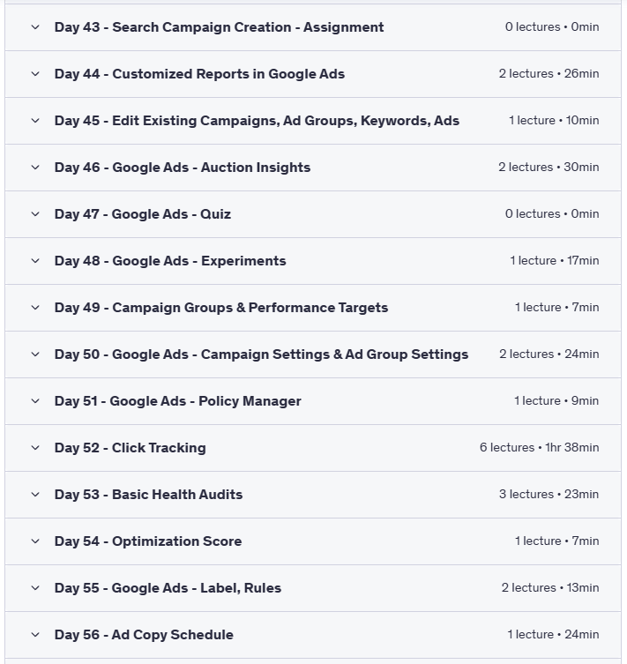
Task: Click Day 56 chevron arrow
Action: pos(35,635)
